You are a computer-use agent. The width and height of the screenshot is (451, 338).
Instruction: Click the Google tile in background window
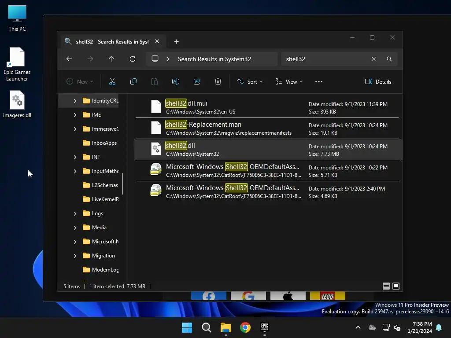pos(248,296)
